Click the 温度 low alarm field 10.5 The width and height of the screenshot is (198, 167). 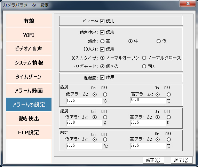click(84, 101)
